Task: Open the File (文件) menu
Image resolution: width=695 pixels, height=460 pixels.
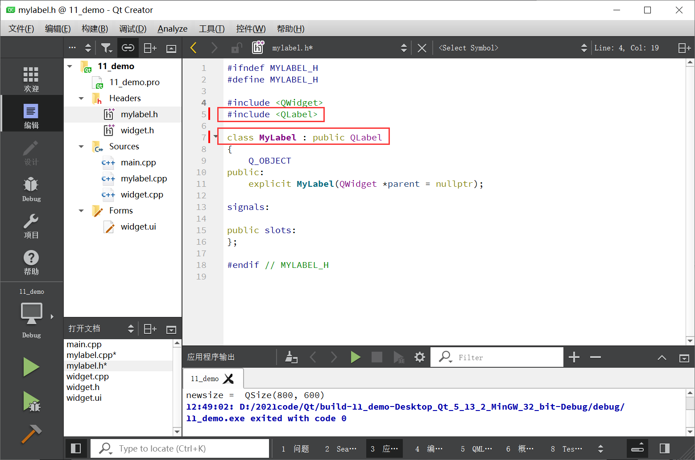Action: click(x=21, y=29)
